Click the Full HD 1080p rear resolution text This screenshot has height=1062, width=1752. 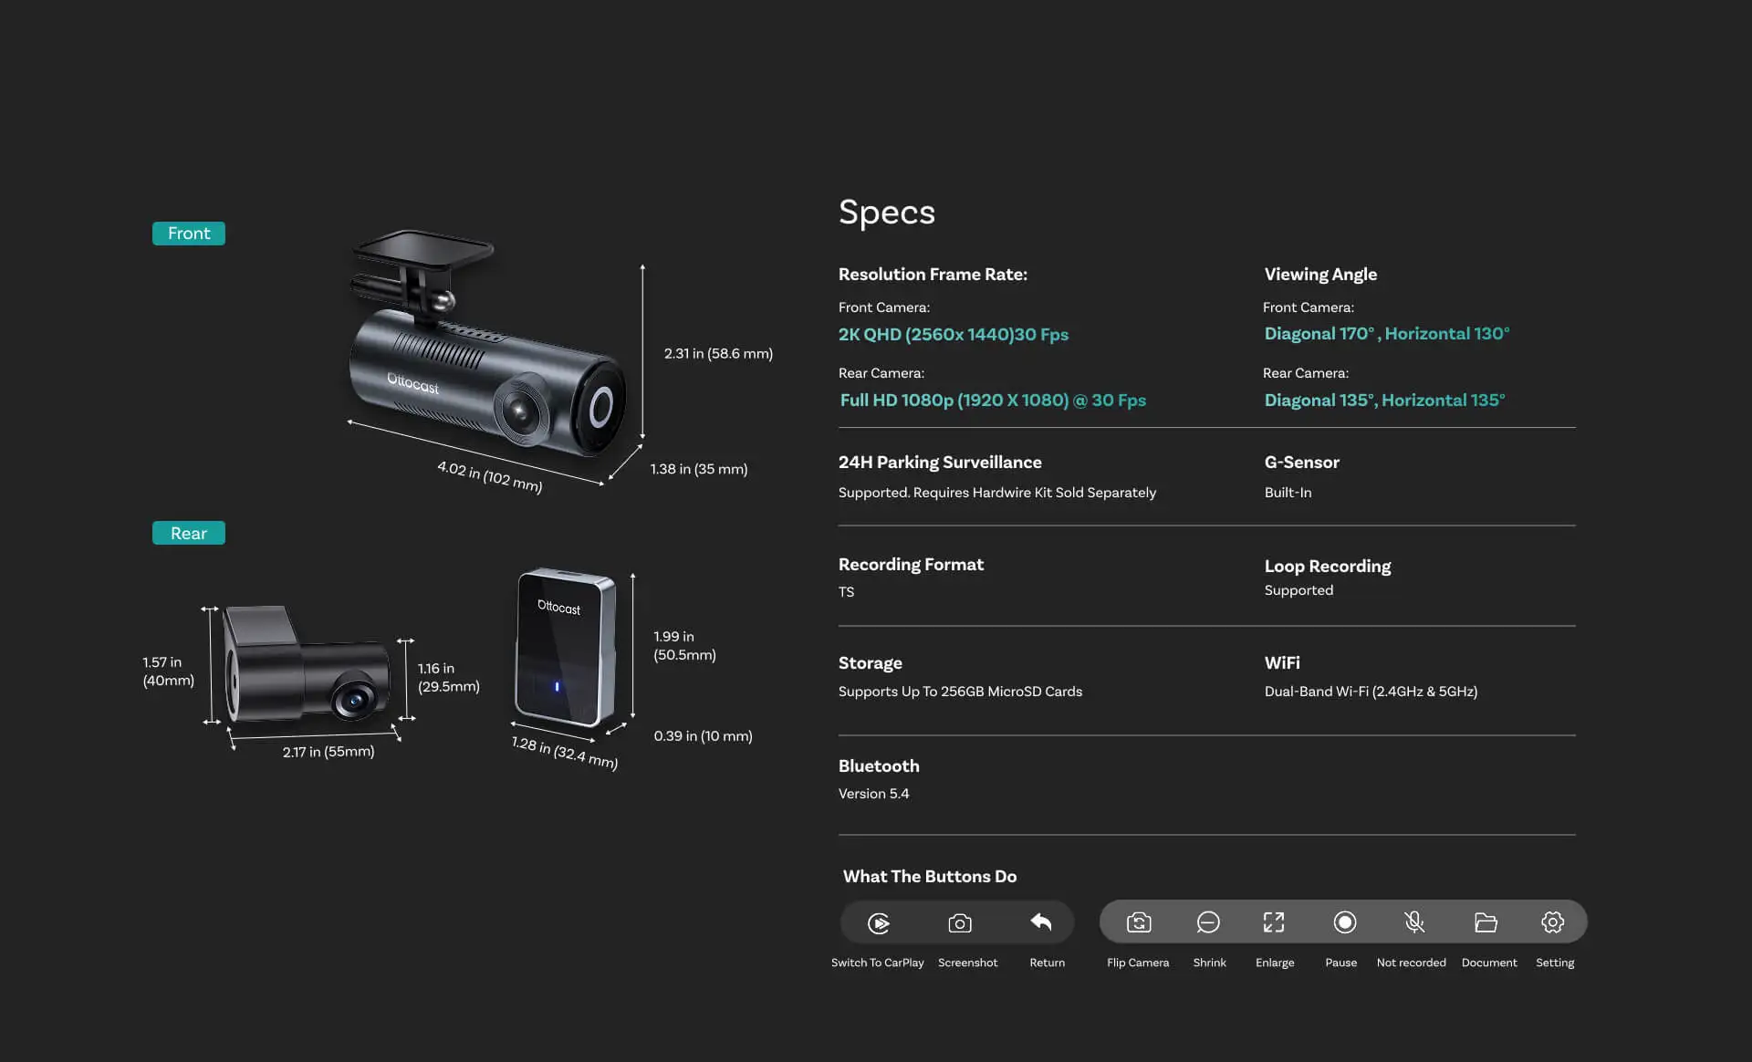pos(993,400)
